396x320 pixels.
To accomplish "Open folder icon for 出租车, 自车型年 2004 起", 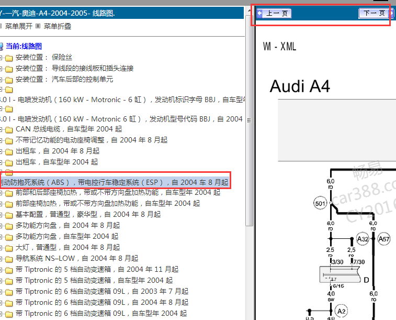I will click(x=9, y=163).
